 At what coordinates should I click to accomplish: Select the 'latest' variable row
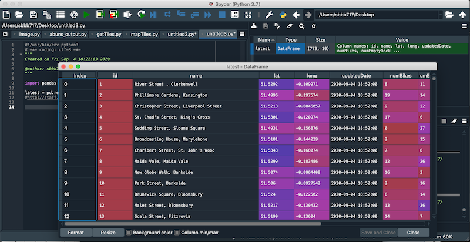(358, 49)
